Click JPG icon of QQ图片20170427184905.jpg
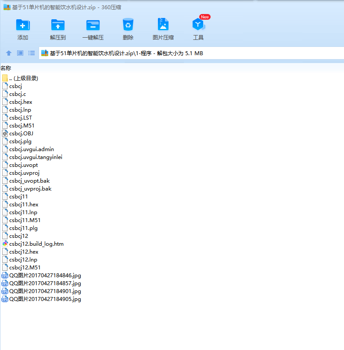 click(x=5, y=299)
